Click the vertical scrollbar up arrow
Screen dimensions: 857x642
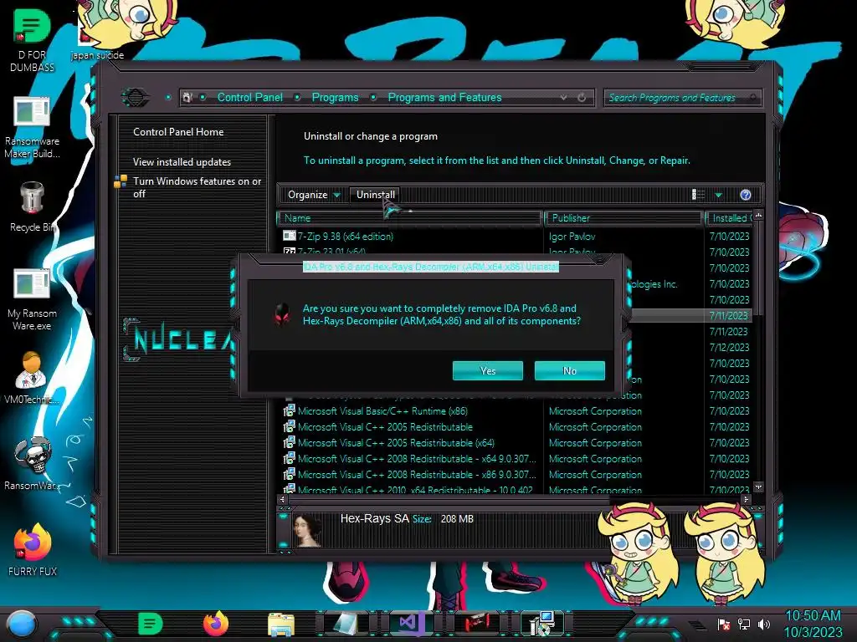click(x=758, y=216)
